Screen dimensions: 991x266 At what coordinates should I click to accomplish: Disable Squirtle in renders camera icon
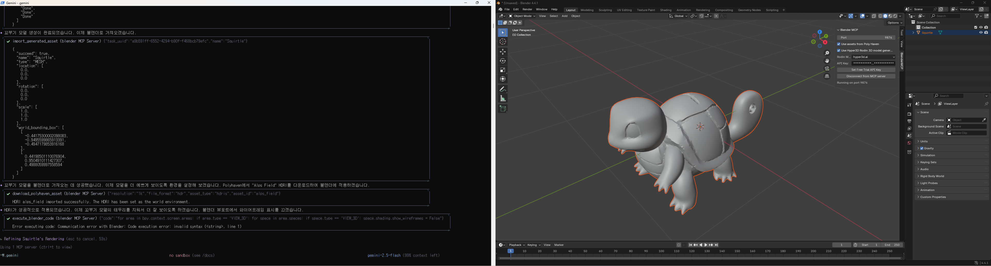pos(986,33)
